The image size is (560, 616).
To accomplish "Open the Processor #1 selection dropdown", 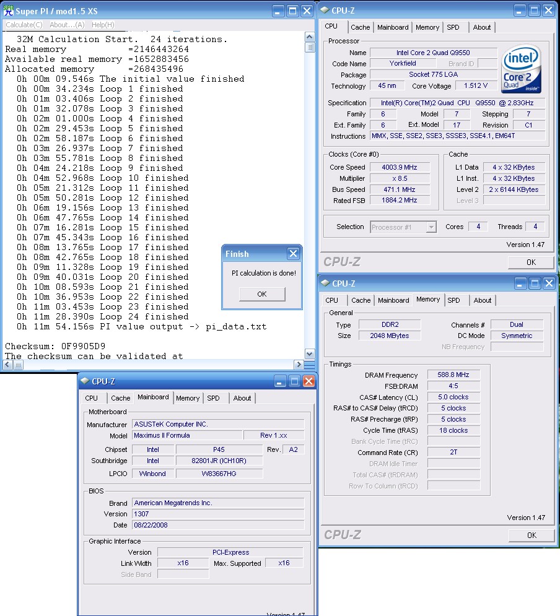I will pyautogui.click(x=431, y=227).
